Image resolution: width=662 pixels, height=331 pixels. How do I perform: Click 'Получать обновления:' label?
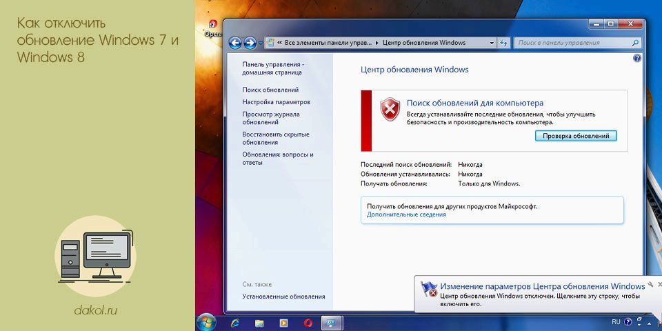(x=394, y=183)
